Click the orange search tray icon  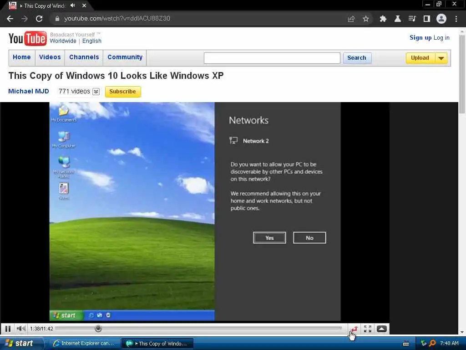coord(432,344)
